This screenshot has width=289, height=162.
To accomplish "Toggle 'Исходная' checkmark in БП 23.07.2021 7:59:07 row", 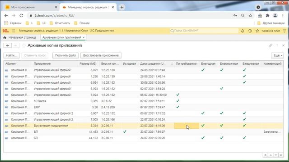I will 125,132.
